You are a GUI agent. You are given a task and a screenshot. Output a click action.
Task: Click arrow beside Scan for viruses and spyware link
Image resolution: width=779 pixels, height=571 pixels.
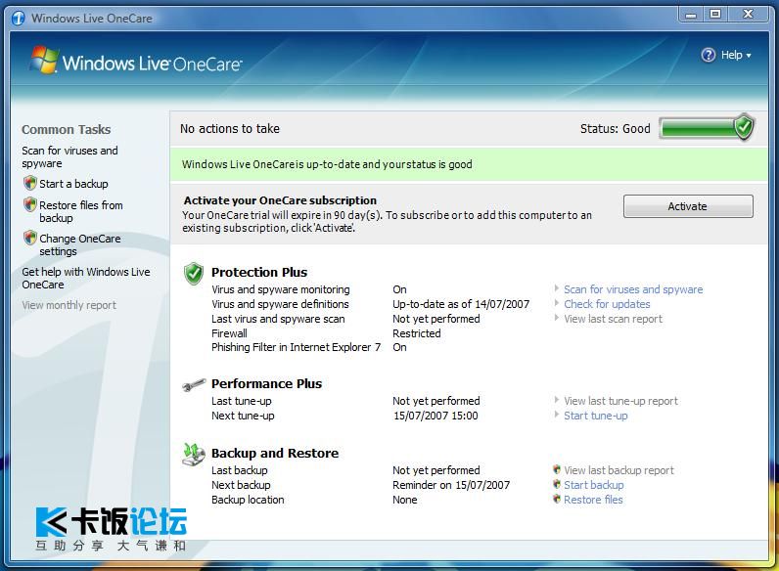click(x=557, y=288)
